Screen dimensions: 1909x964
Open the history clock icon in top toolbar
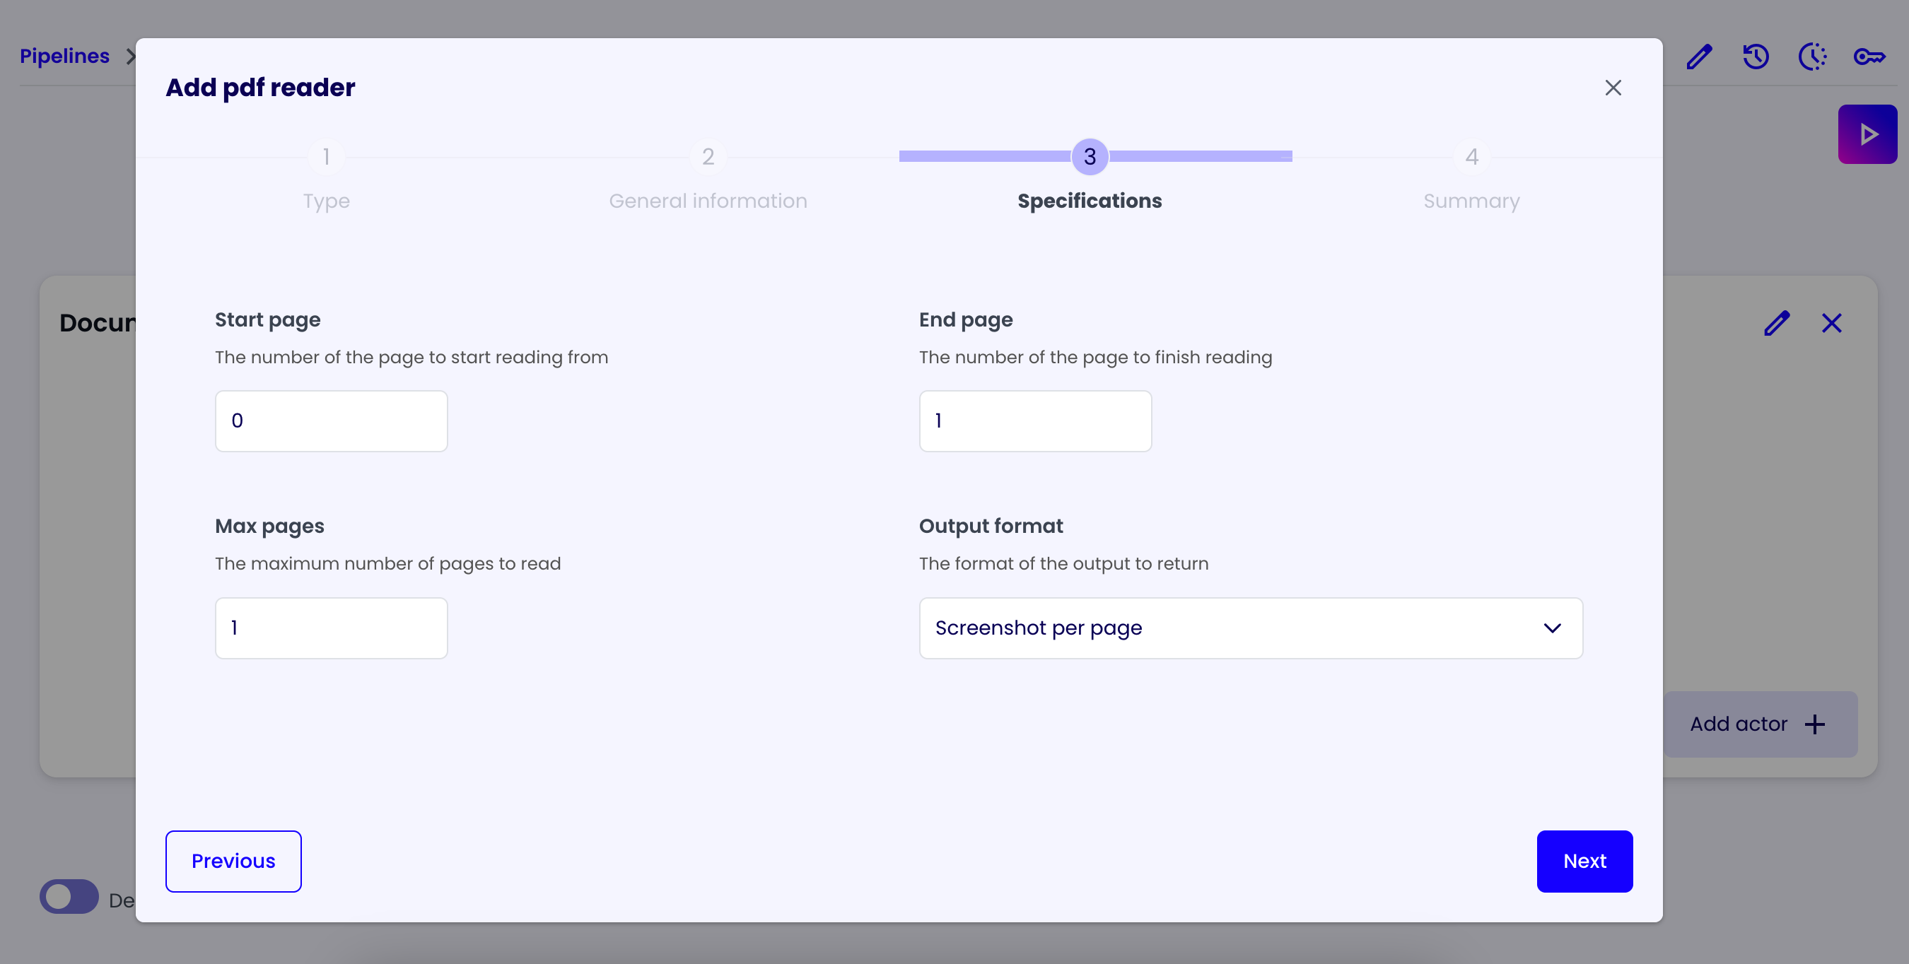click(x=1756, y=57)
